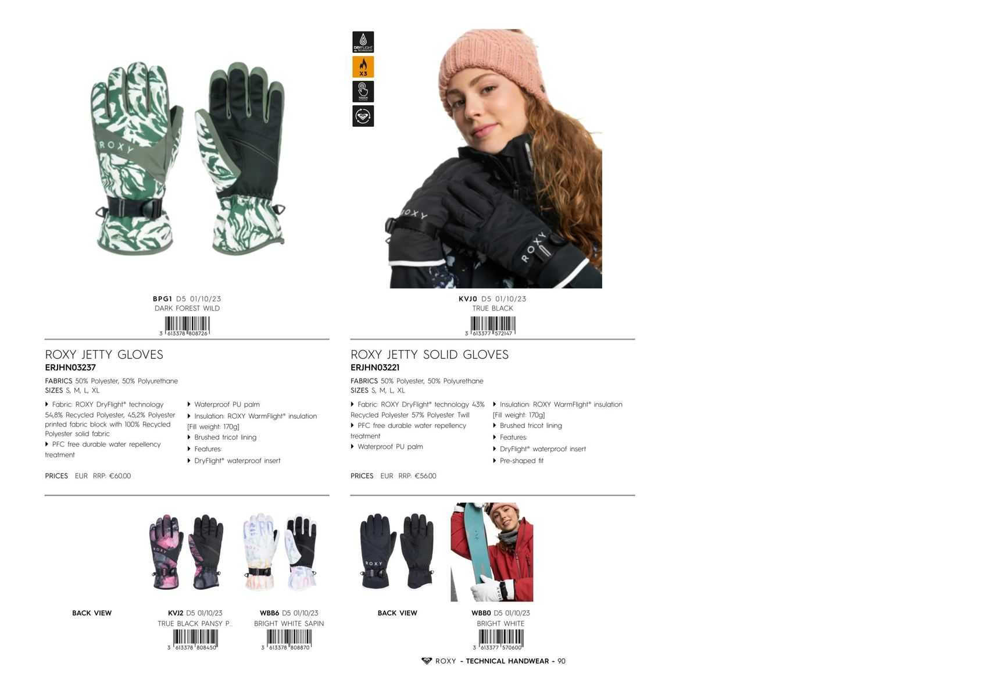The height and width of the screenshot is (698, 987).
Task: Click the barcode under True Black
Action: click(492, 326)
